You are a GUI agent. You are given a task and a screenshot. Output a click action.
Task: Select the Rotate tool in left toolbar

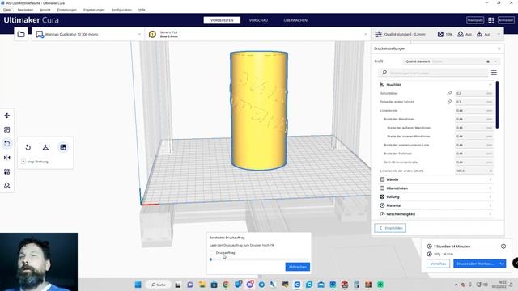coord(7,144)
